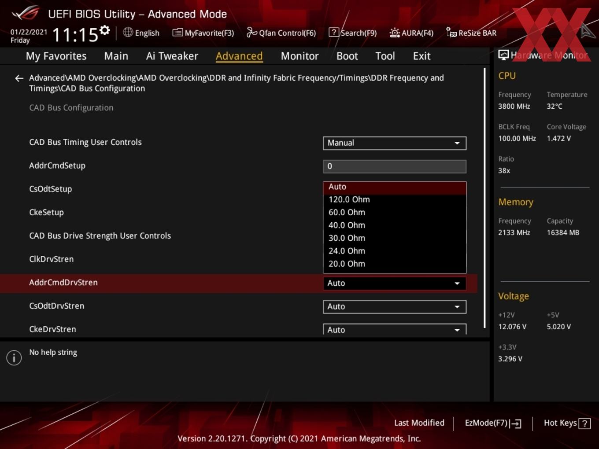Click the AddrCmdSetup value field

395,166
